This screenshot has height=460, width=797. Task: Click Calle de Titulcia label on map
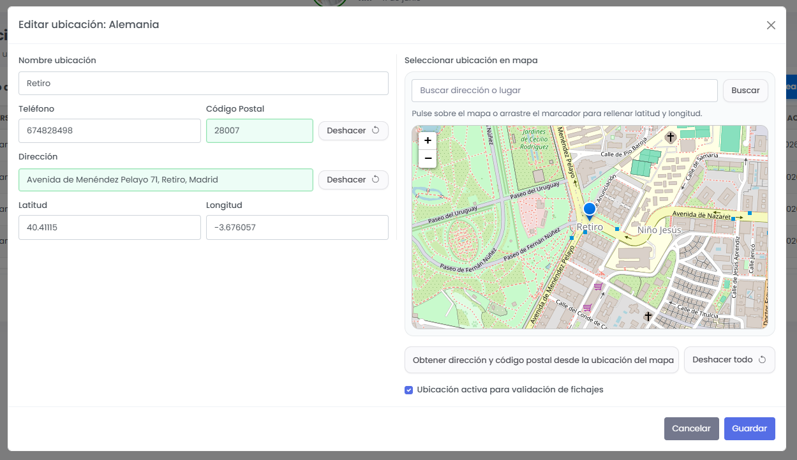click(698, 311)
